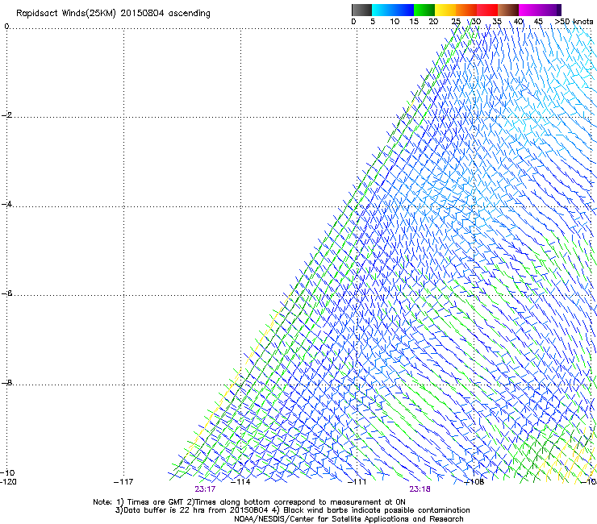This screenshot has height=524, width=597.
Task: Click the latitude axis label "-4"
Action: (6, 204)
